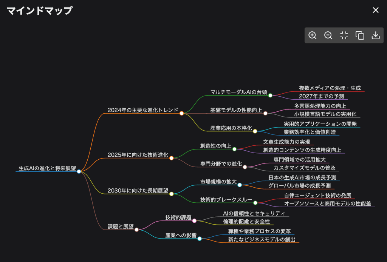Collapse the root node 生成AIの進化と将来展望
This screenshot has height=262, width=387.
(79, 172)
